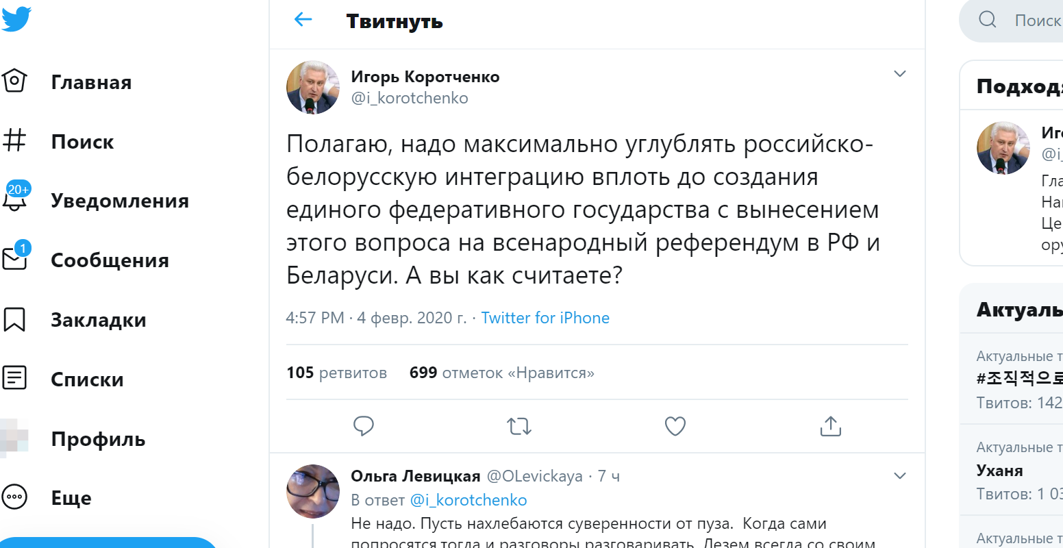The image size is (1063, 548).
Task: Go back using the left arrow
Action: point(303,20)
